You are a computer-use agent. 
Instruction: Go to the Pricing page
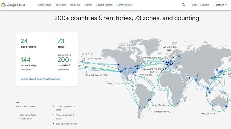(x=88, y=5)
